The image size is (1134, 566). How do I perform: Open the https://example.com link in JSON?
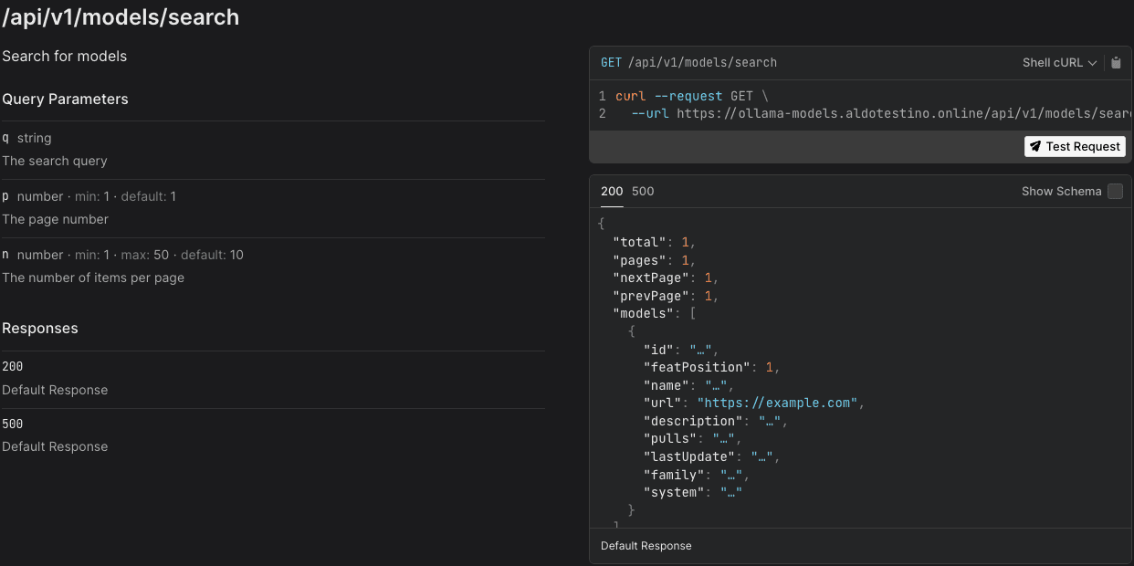click(x=777, y=403)
